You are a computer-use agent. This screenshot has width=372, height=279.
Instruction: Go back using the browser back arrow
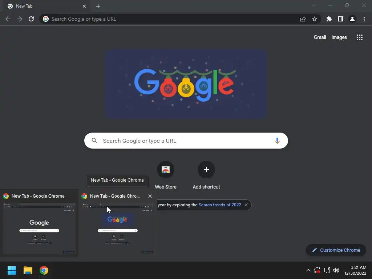pyautogui.click(x=8, y=19)
